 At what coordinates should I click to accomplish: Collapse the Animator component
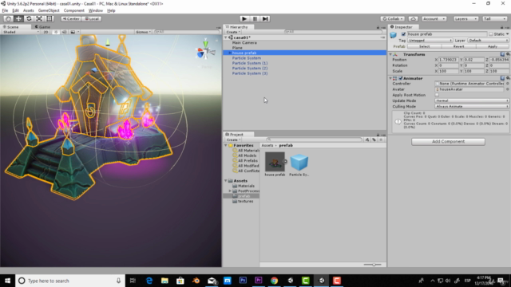pyautogui.click(x=390, y=78)
